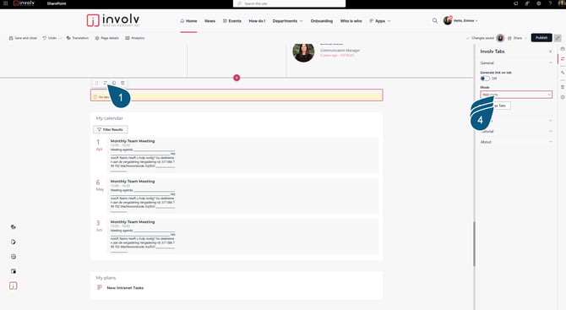This screenshot has width=566, height=310.
Task: Open Translation in command bar
Action: pyautogui.click(x=78, y=38)
